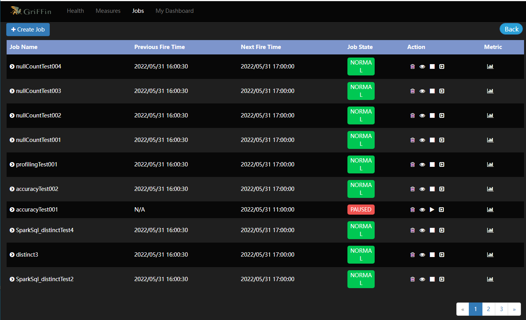Delete the distinct3 job
526x320 pixels.
pos(412,255)
